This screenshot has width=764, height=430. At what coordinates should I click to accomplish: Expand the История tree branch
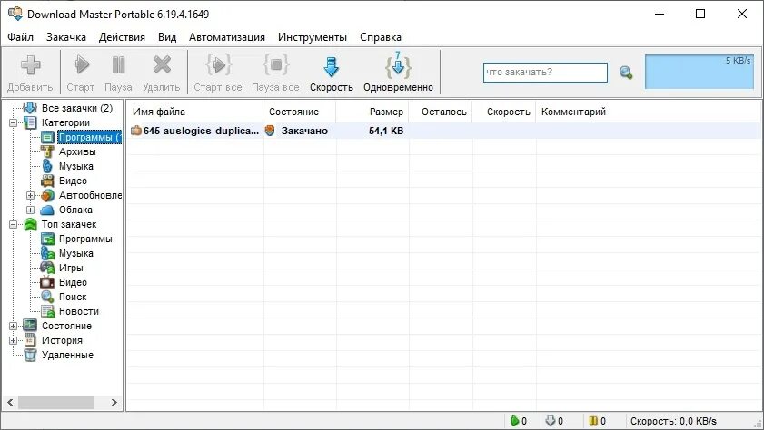pyautogui.click(x=13, y=340)
